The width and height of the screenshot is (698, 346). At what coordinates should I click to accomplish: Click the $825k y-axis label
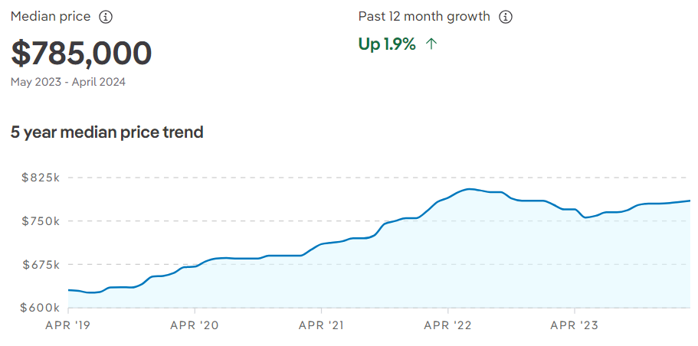pyautogui.click(x=41, y=178)
